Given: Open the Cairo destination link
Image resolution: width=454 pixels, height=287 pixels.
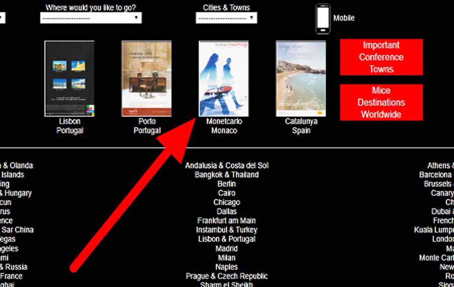Looking at the screenshot, I should (x=226, y=193).
